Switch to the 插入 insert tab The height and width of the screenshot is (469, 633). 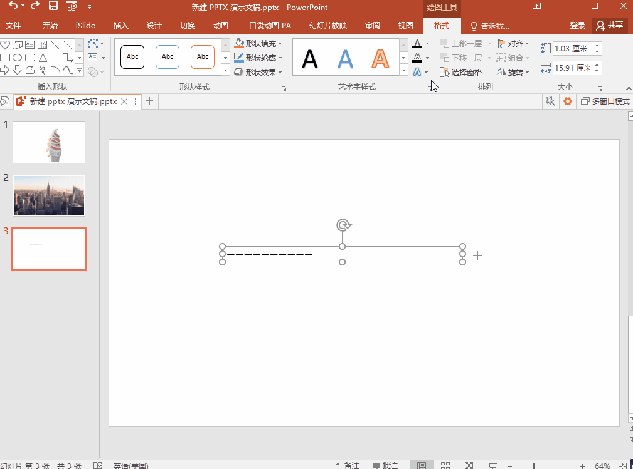pyautogui.click(x=121, y=26)
